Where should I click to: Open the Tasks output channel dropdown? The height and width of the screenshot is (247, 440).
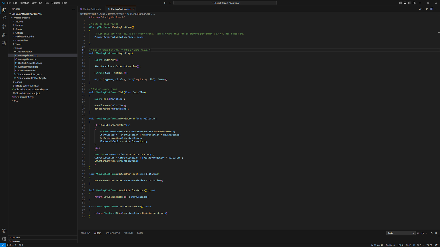click(x=401, y=233)
